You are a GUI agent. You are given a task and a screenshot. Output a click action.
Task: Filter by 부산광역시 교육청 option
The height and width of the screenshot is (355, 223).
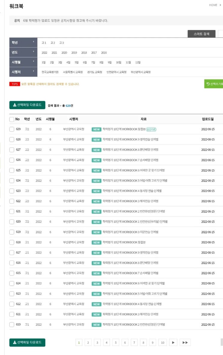click(x=141, y=72)
